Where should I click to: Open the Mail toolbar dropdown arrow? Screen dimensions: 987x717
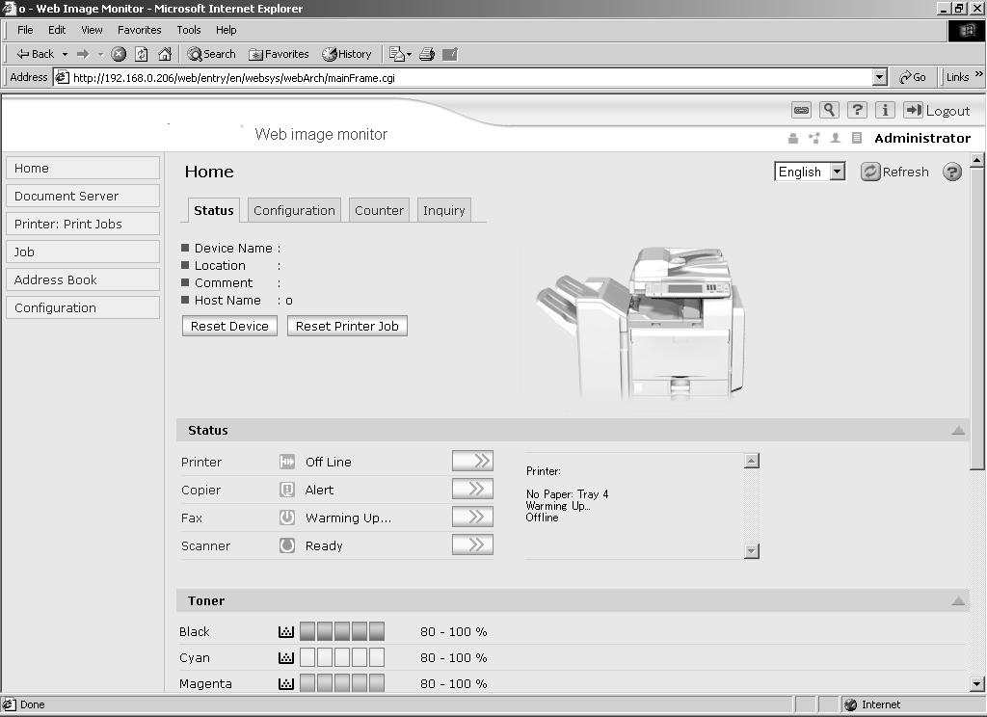(x=409, y=54)
